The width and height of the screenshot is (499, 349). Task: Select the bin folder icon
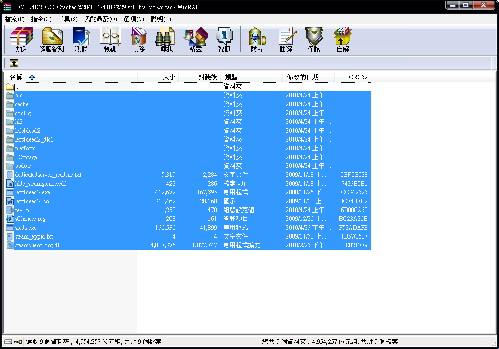point(10,95)
